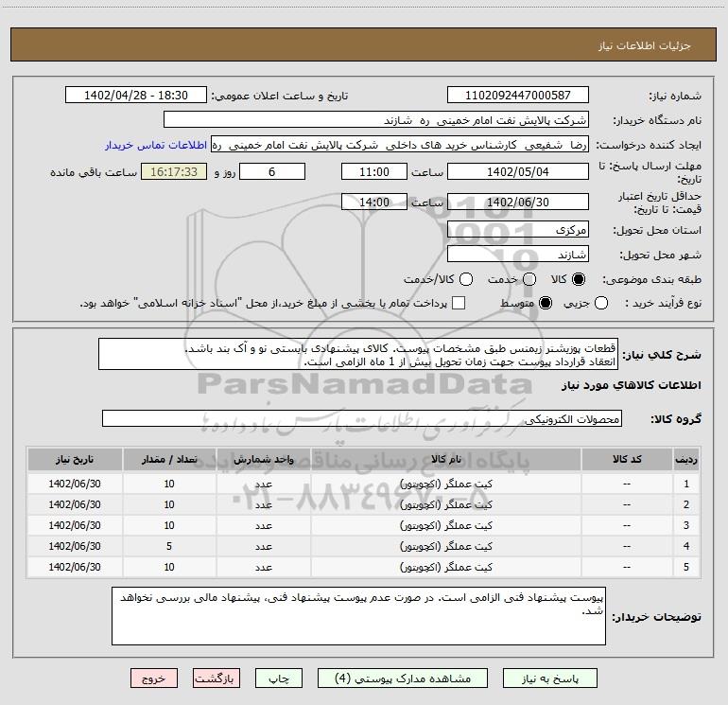Click the general description text box

point(358,355)
